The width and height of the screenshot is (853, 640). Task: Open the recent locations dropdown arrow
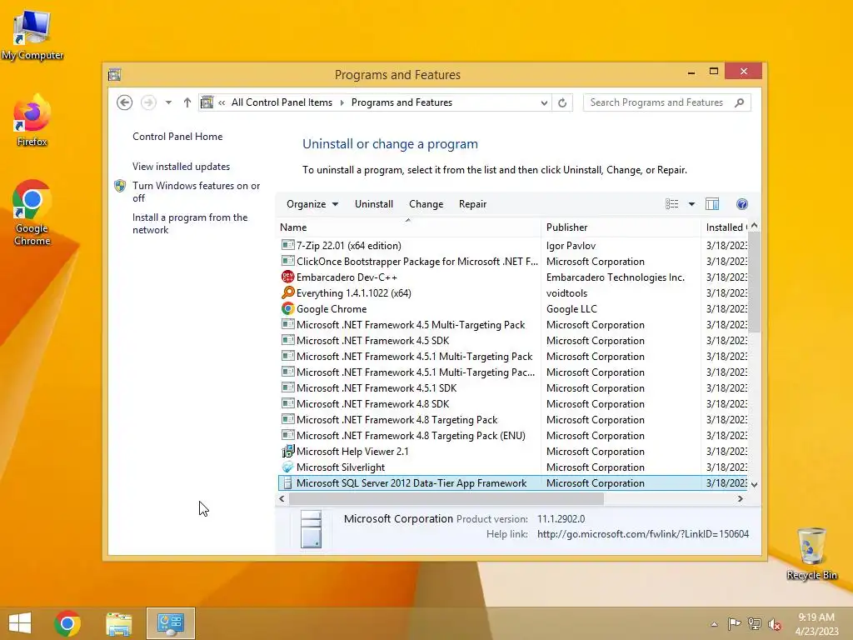(x=168, y=102)
